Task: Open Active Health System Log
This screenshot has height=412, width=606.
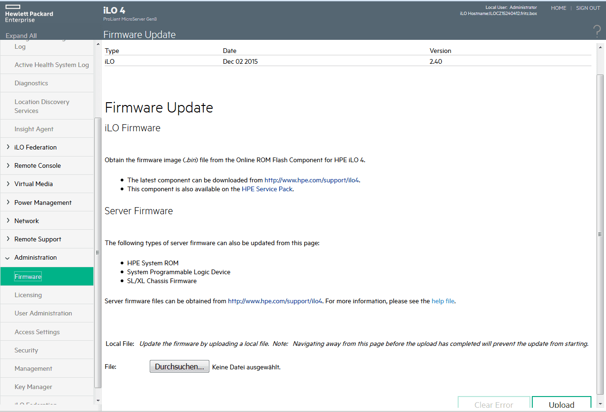Action: (x=52, y=65)
